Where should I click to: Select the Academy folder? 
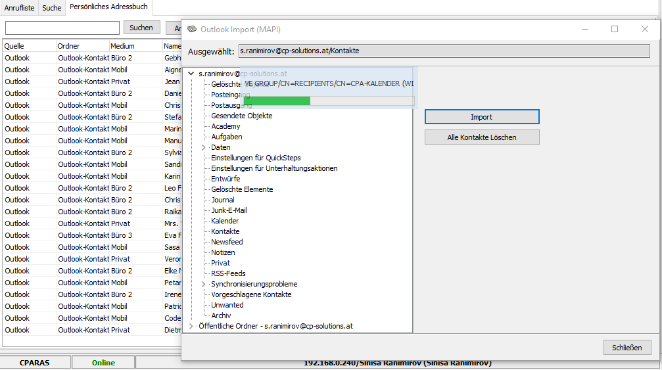click(225, 126)
